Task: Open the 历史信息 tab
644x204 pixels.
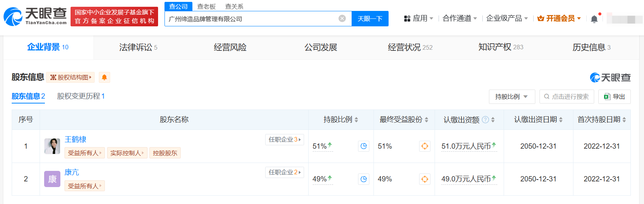Action: [591, 47]
